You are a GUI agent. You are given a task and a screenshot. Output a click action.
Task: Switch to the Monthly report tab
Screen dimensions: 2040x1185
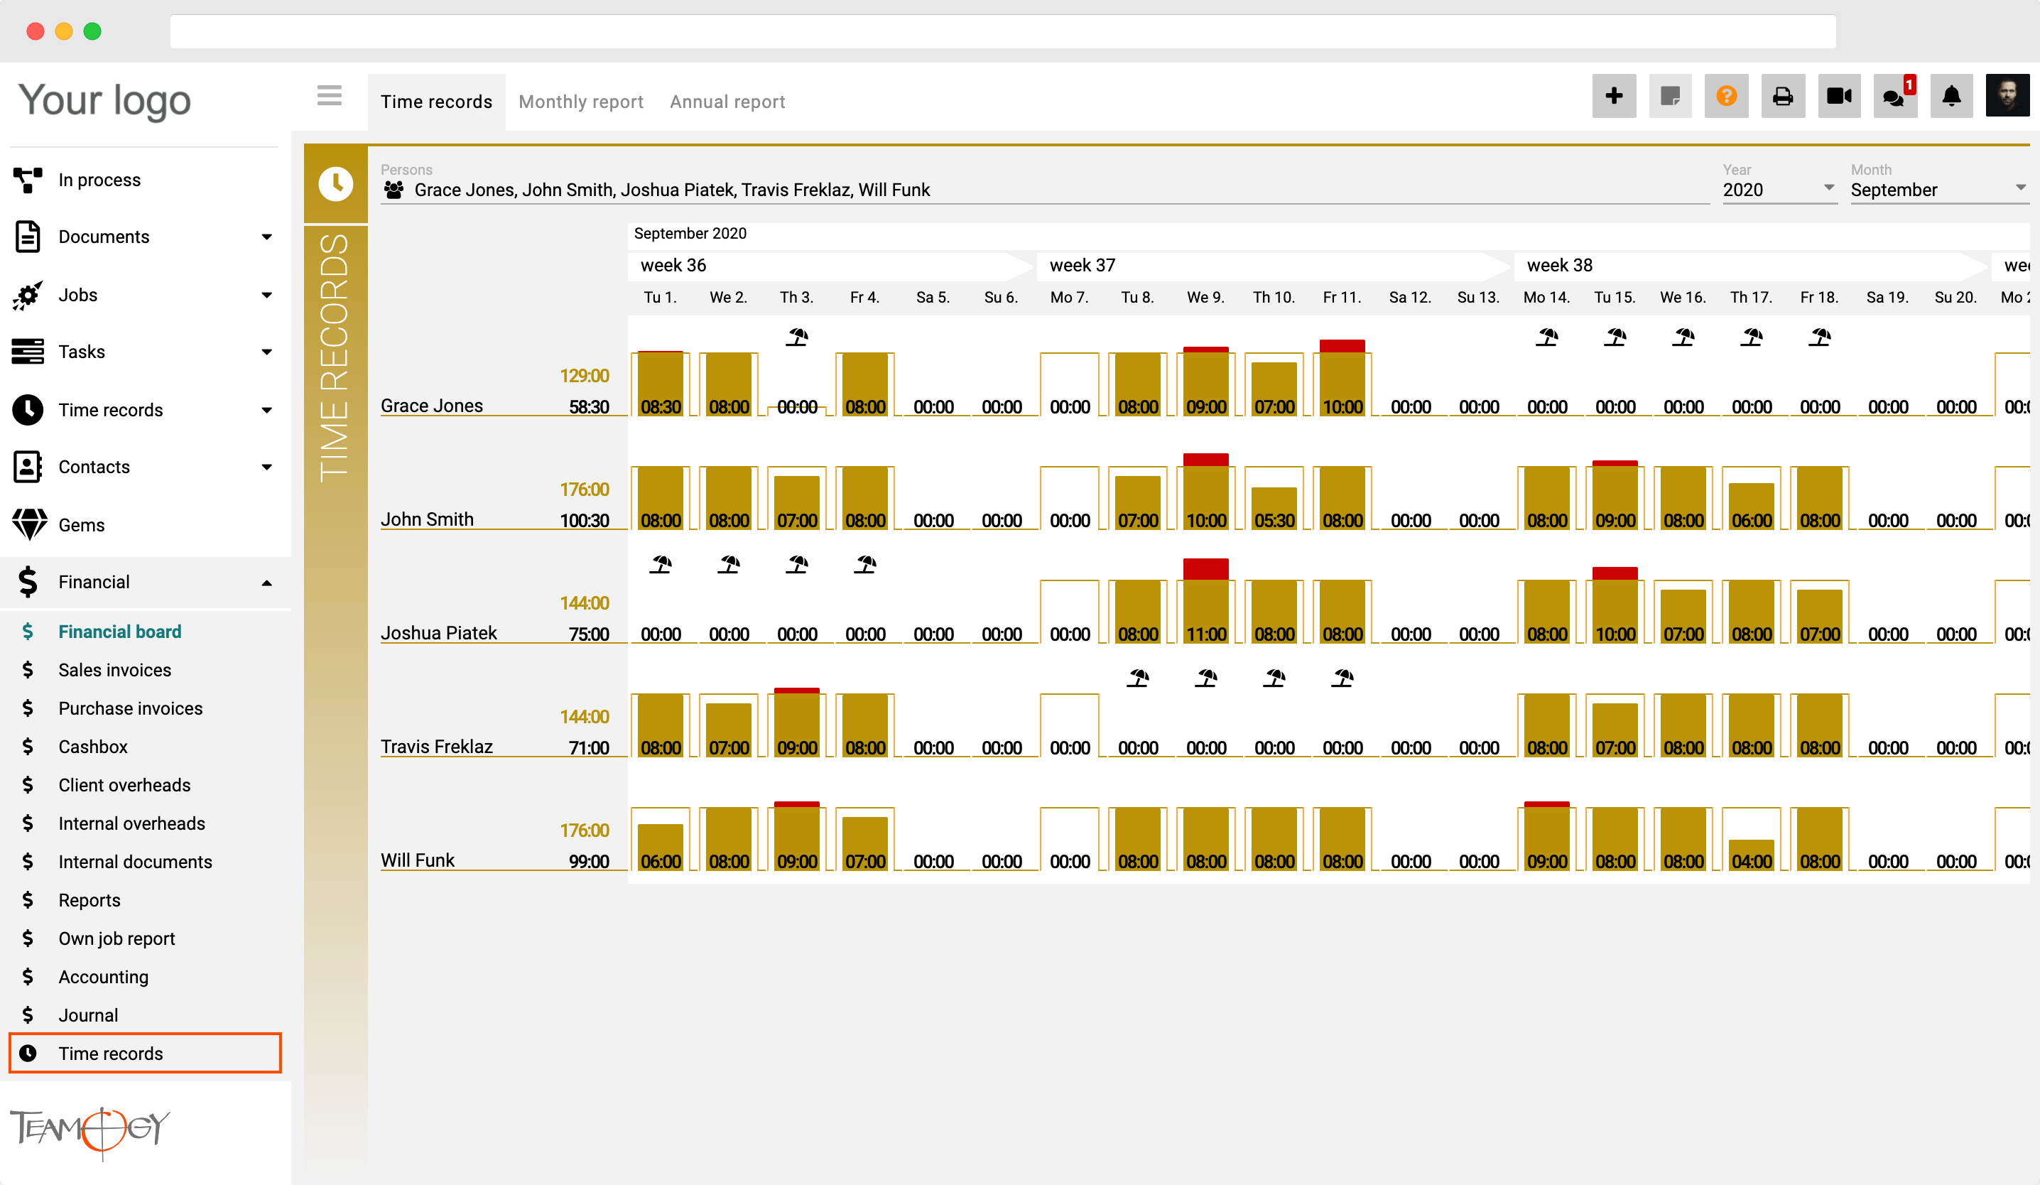580,102
